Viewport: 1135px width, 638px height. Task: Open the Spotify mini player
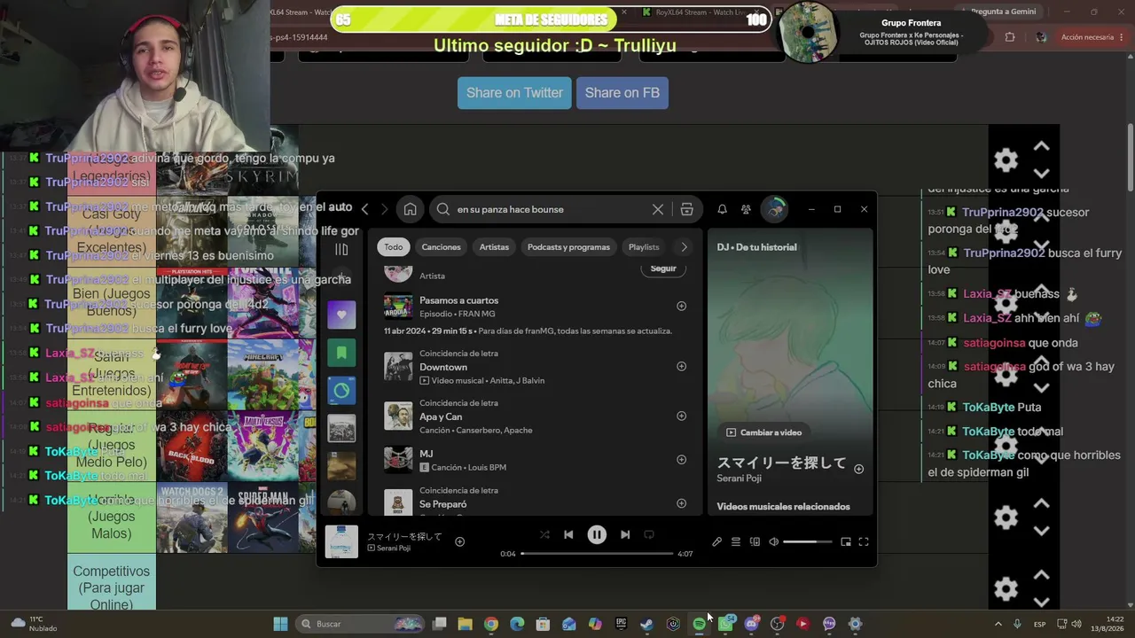(x=845, y=541)
